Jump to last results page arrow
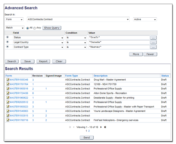 [105, 127]
